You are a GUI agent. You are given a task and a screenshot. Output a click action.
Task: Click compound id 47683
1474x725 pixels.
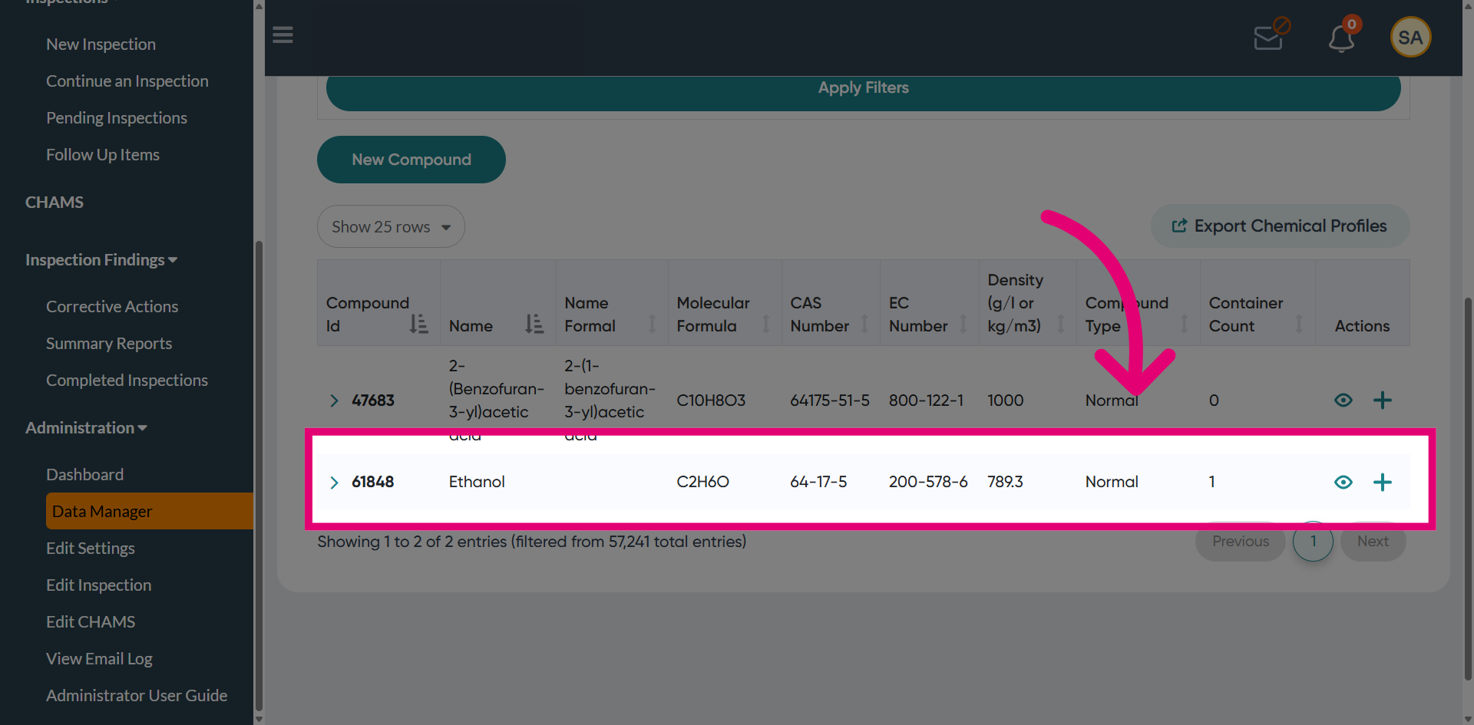click(x=372, y=400)
